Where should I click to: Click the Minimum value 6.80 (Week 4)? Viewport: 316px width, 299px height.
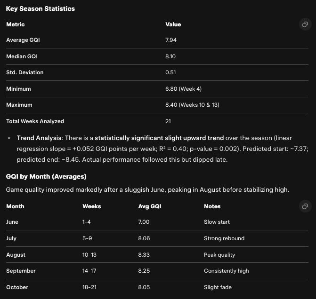click(x=184, y=89)
